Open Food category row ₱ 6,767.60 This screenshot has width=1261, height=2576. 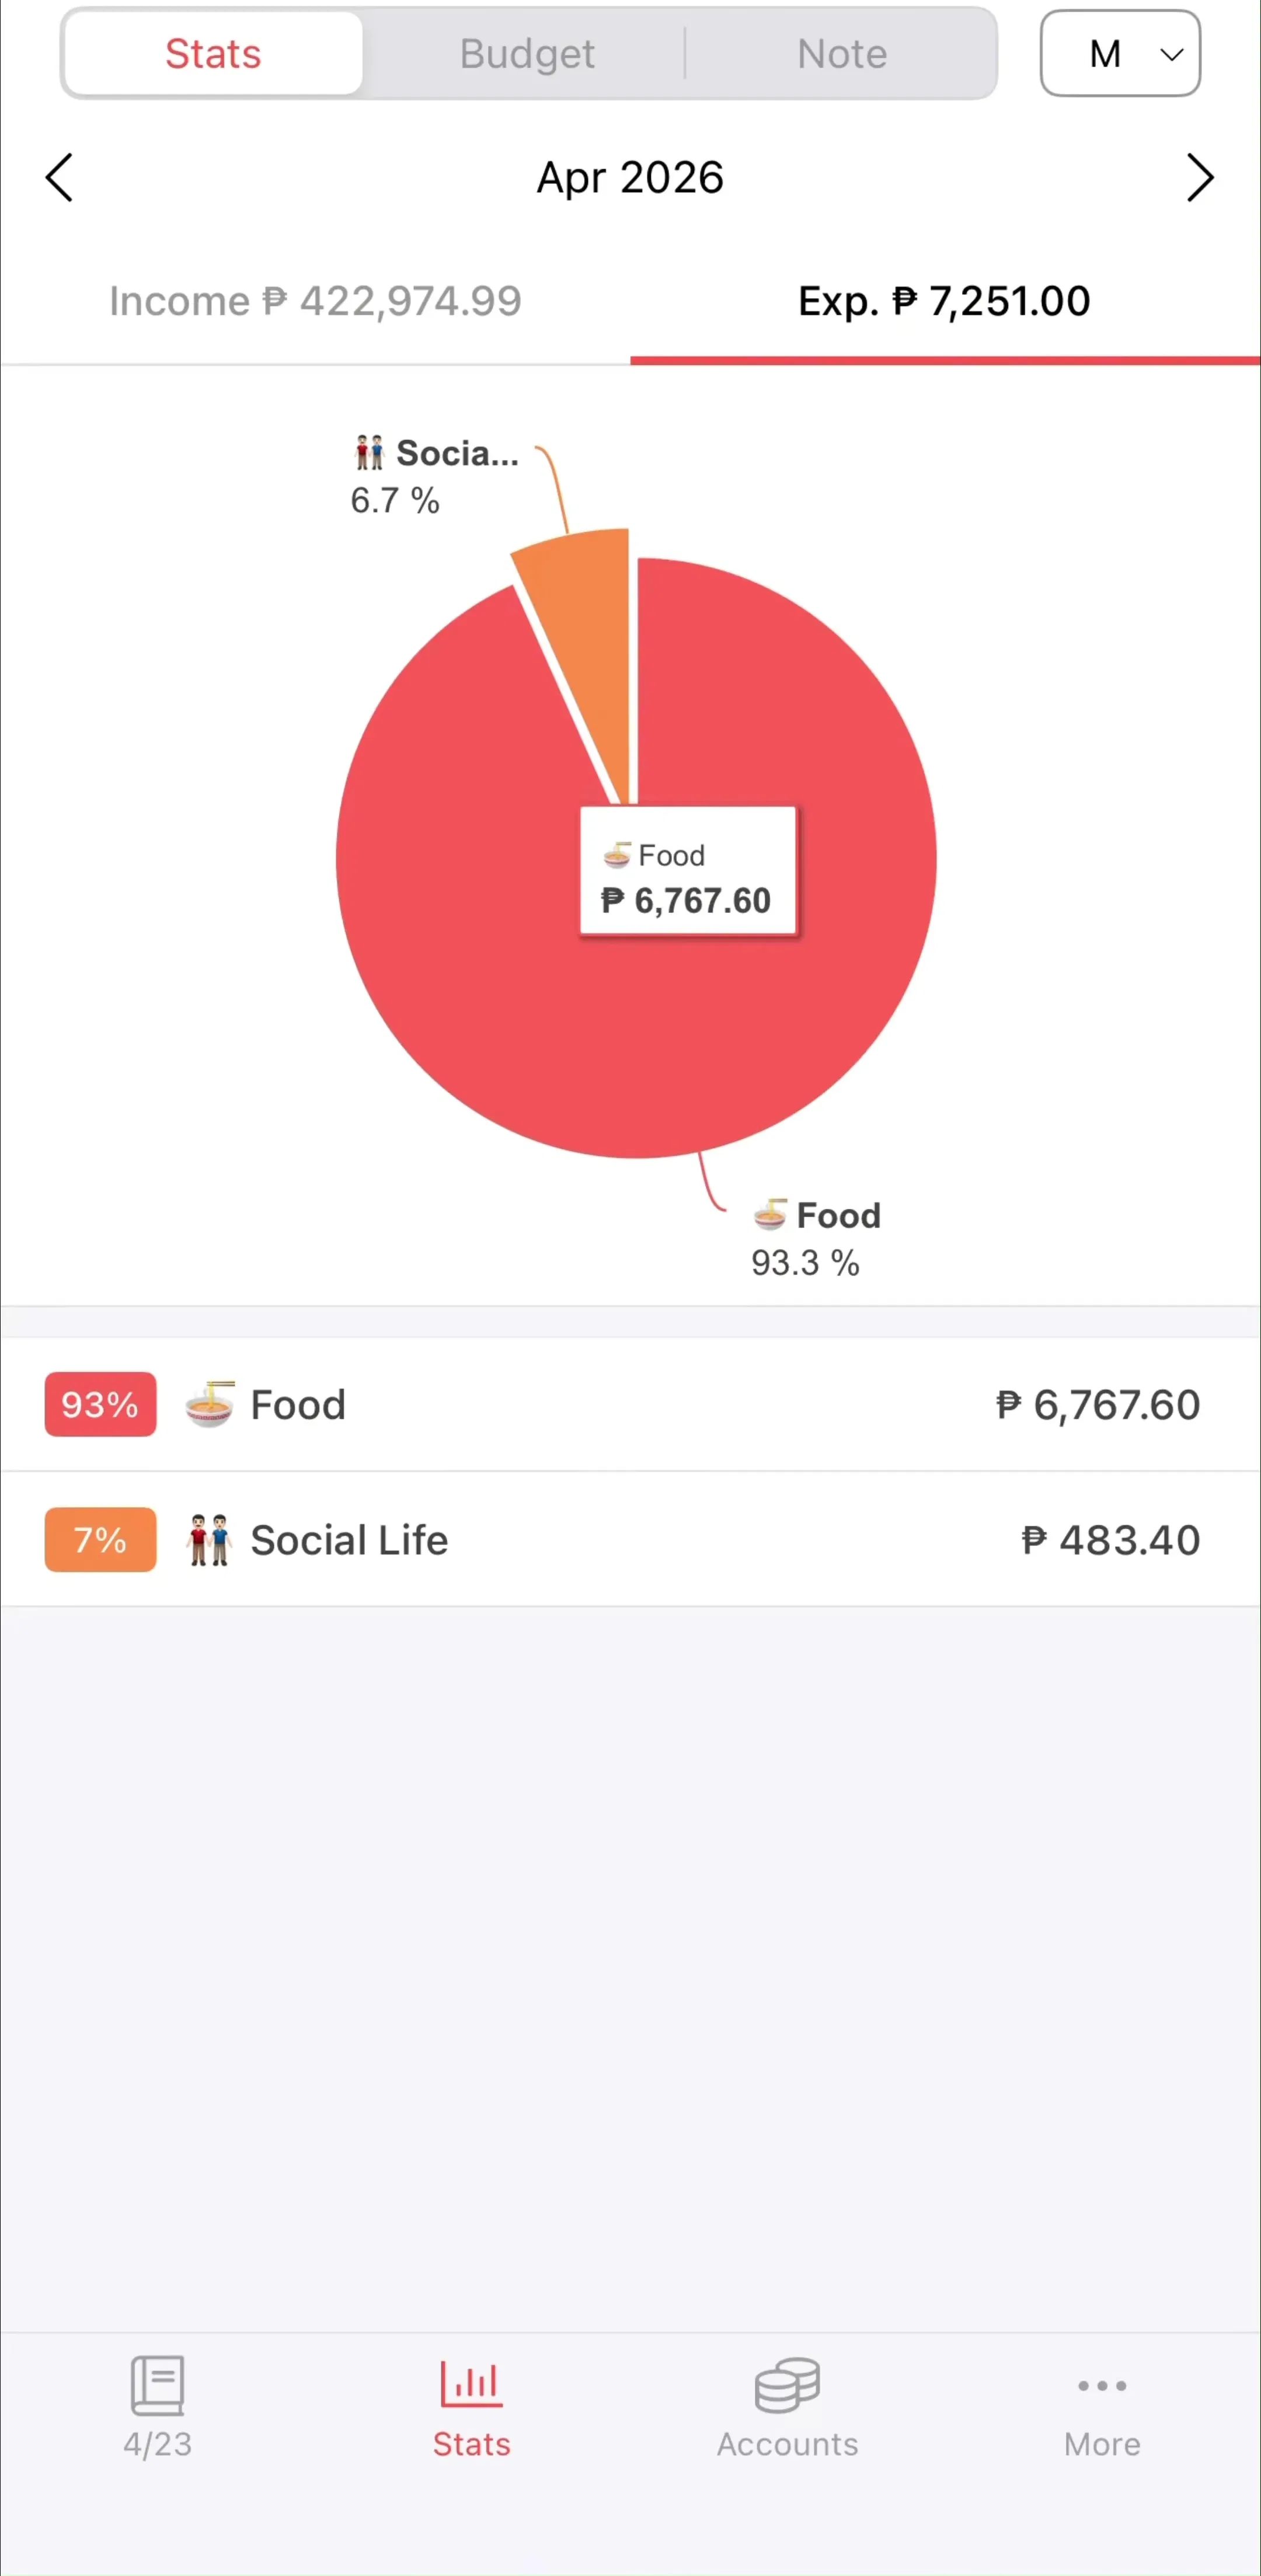coord(630,1404)
